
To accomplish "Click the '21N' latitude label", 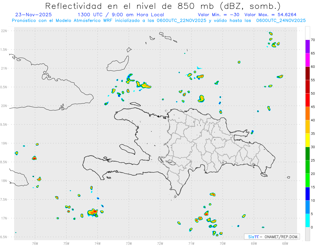I will pos(4,68).
